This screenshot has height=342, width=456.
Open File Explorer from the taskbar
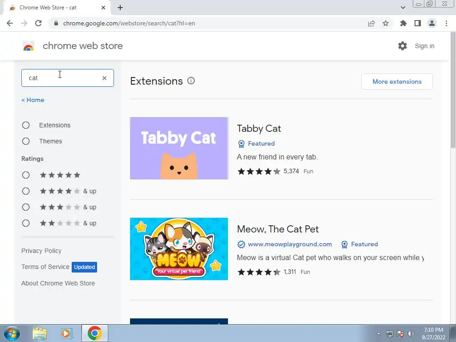[x=40, y=333]
